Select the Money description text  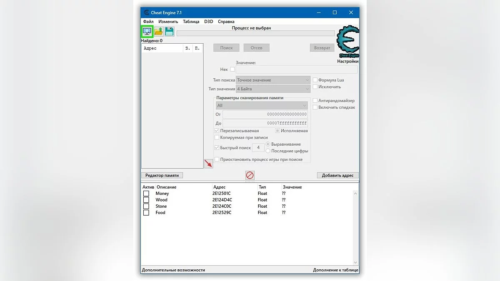point(162,194)
